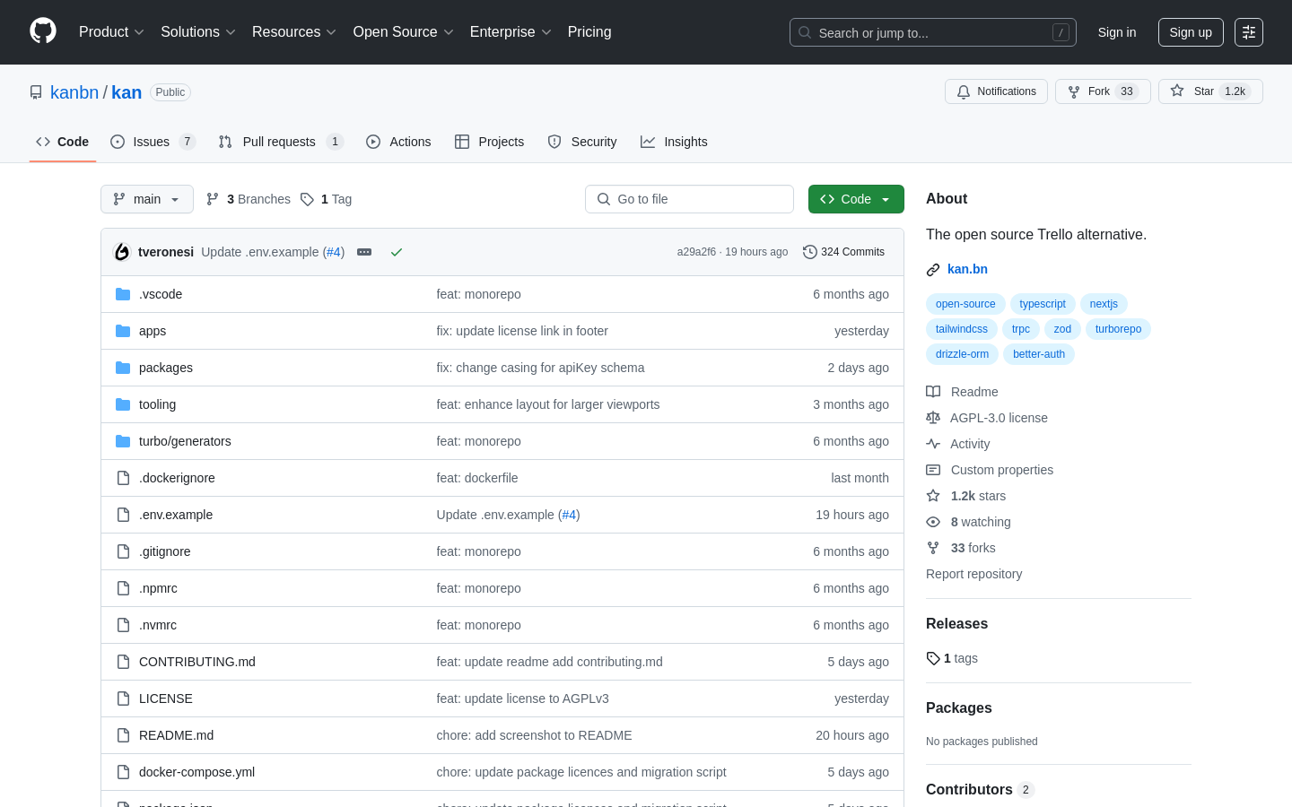Open the Open Source dropdown menu
1292x807 pixels.
(x=404, y=32)
